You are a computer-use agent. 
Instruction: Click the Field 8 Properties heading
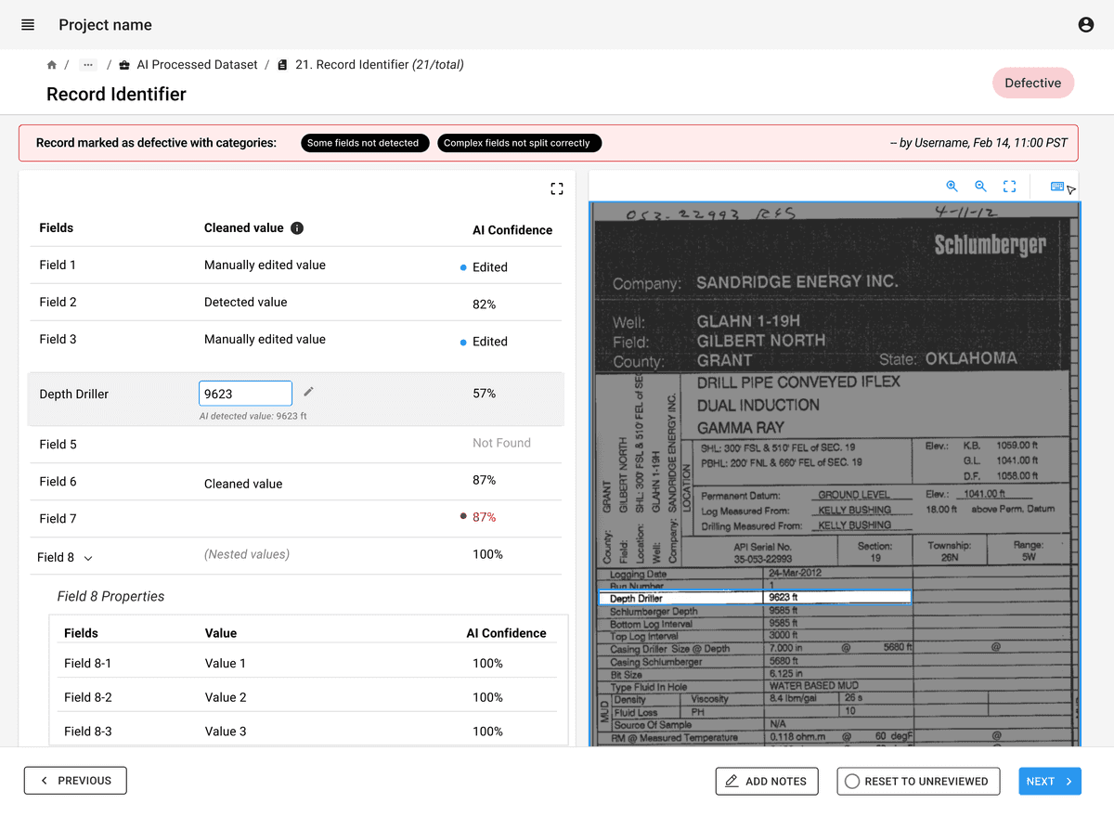[x=110, y=596]
